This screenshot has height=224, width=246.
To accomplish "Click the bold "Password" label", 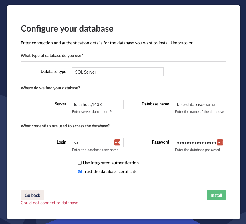I will [160, 142].
